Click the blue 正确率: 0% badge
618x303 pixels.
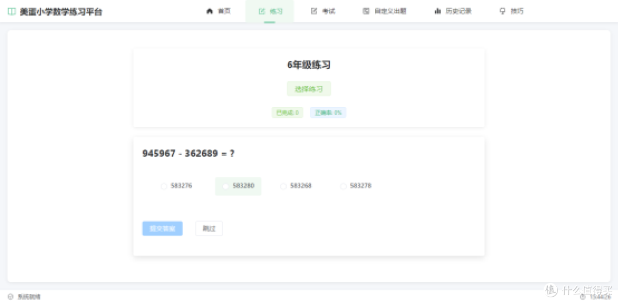328,113
